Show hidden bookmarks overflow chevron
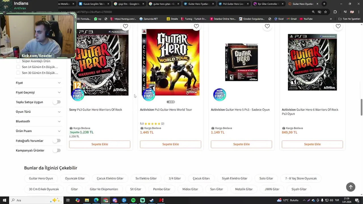363x204 pixels. (x=331, y=19)
